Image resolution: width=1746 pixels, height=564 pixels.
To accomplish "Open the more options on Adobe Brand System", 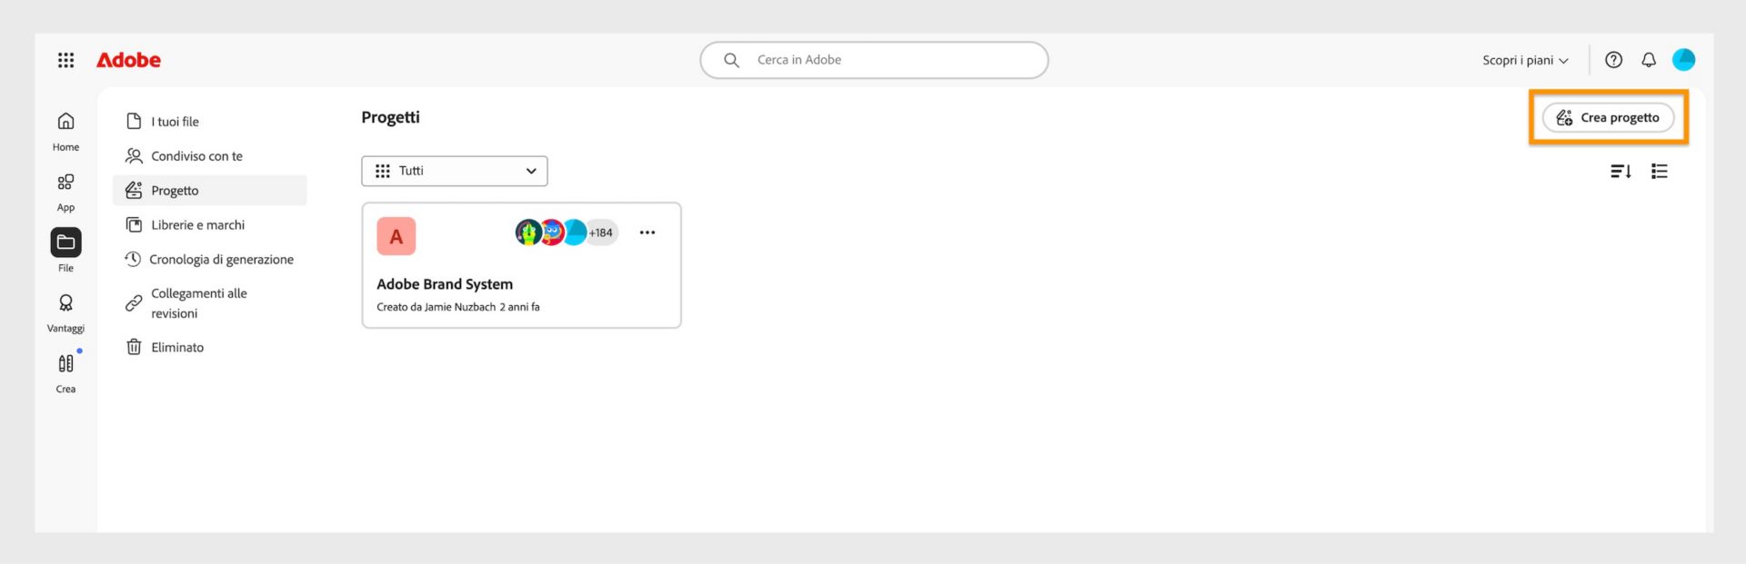I will pyautogui.click(x=647, y=233).
